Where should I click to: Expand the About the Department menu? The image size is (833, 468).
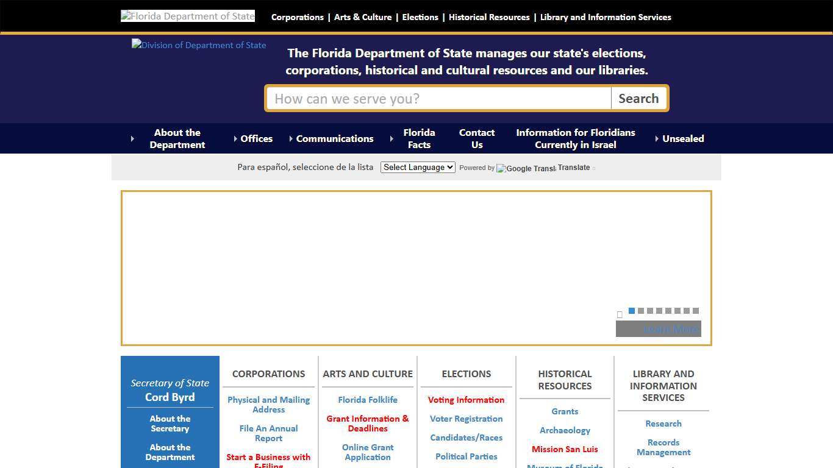[x=177, y=138]
